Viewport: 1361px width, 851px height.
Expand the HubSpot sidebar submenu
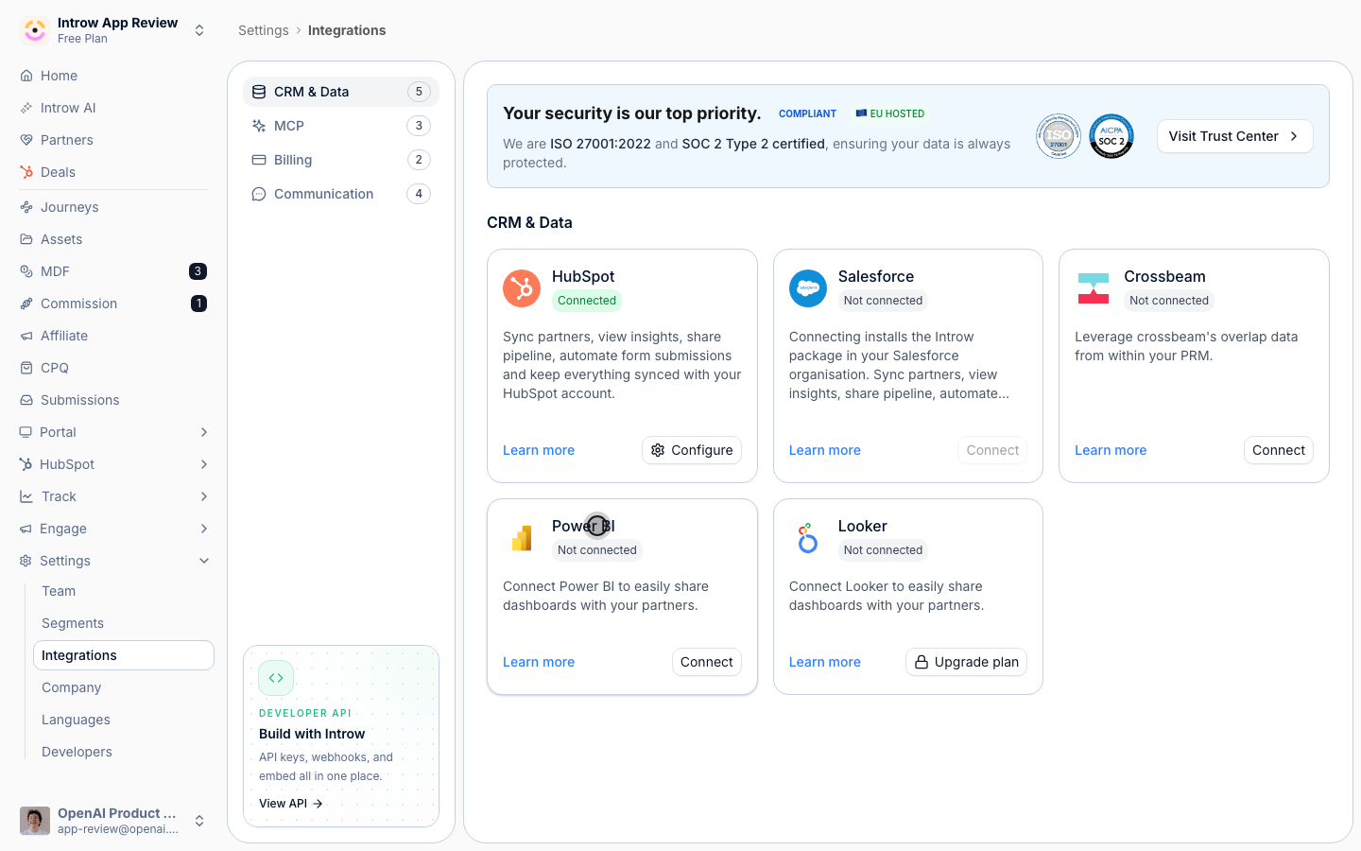tap(204, 464)
